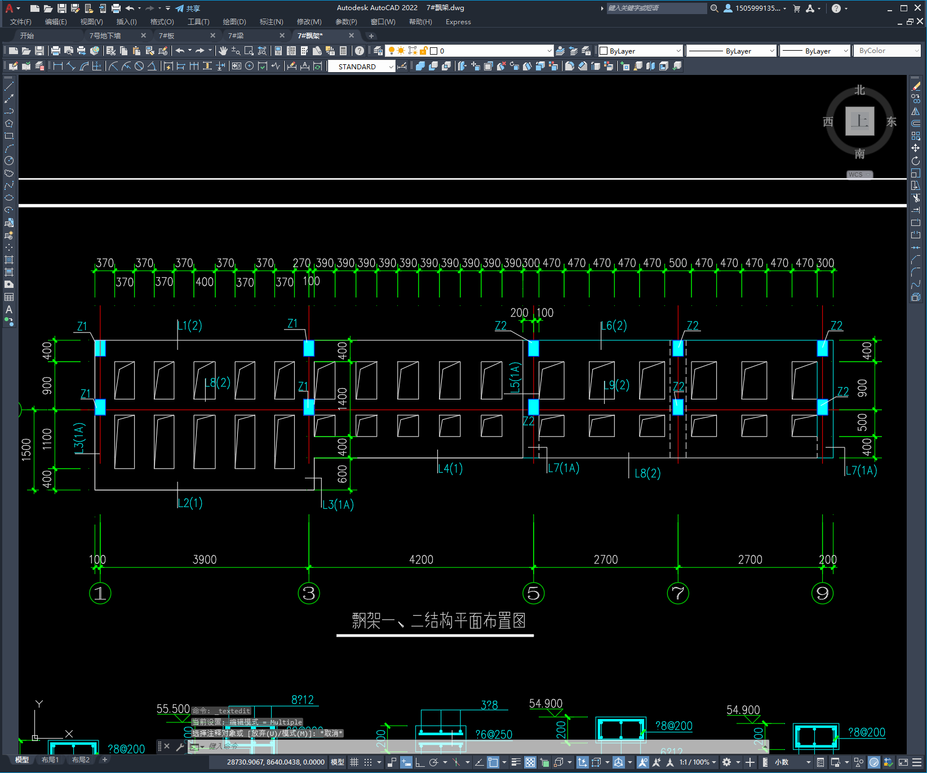Select the Aligned dimension tool icon

point(70,66)
